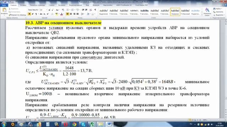Click the taskbar clock showing 17:16
This screenshot has width=227, height=127.
coord(220,124)
